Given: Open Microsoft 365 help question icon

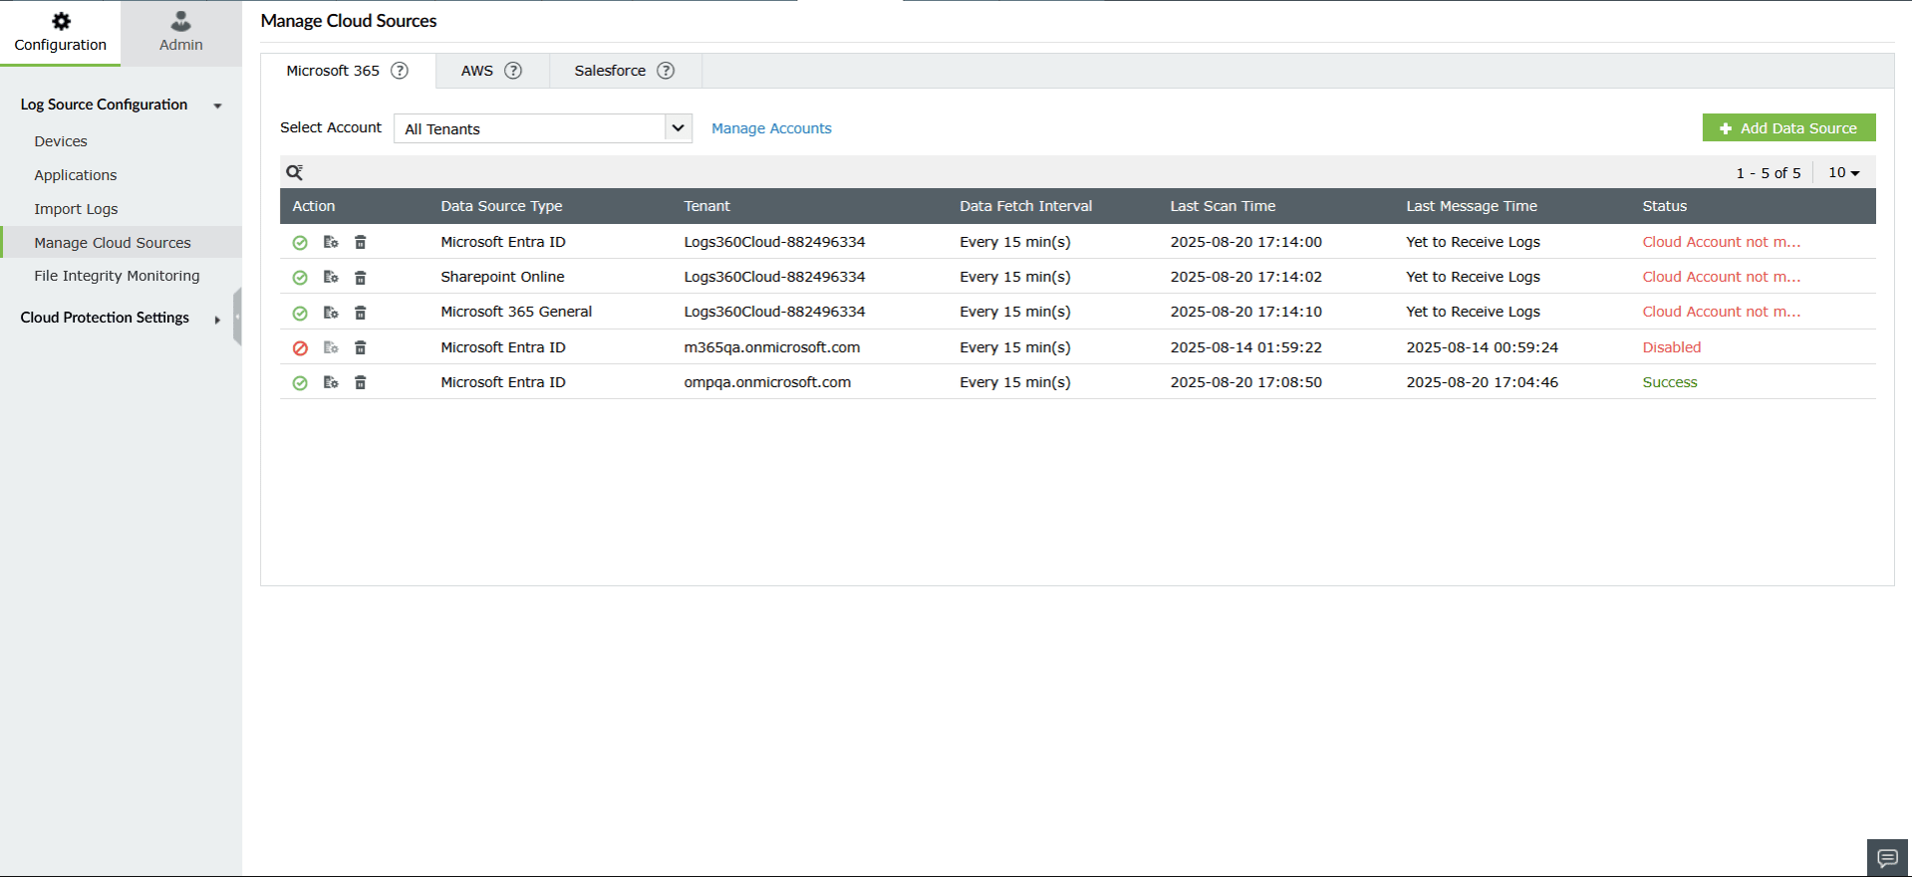Looking at the screenshot, I should (x=400, y=71).
